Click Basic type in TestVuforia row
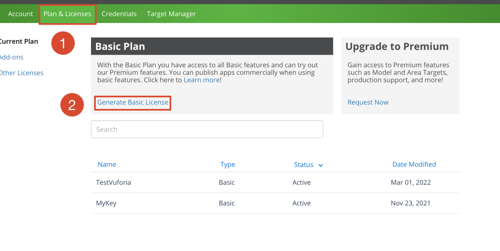 coord(227,182)
